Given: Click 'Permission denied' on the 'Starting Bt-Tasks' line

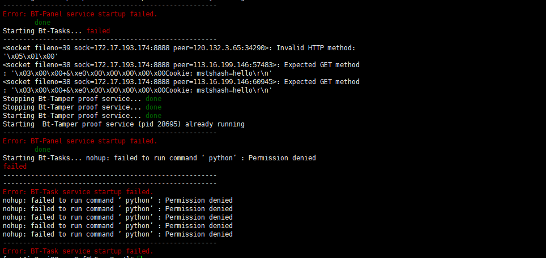Looking at the screenshot, I should coord(282,158).
